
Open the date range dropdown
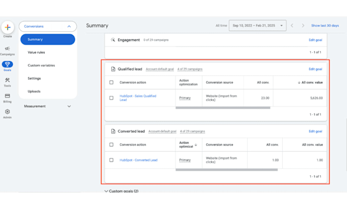click(x=257, y=26)
